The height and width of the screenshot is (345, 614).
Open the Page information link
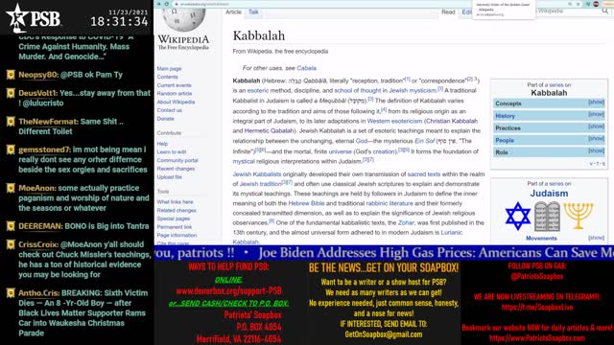point(177,236)
